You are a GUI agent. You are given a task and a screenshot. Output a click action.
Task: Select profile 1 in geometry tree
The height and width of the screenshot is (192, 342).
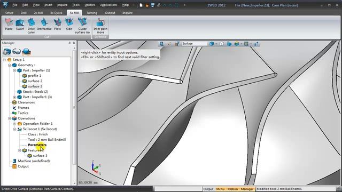pos(34,76)
